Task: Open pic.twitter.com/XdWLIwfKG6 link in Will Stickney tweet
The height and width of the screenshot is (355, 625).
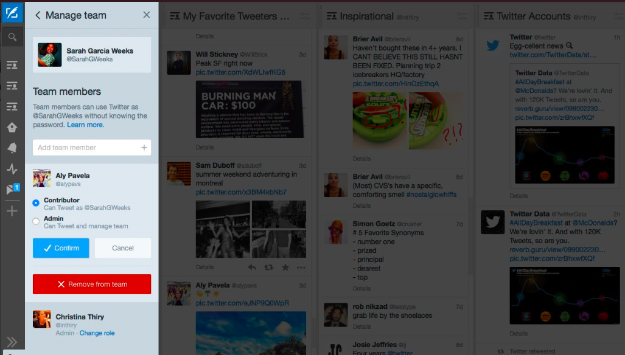Action: pos(240,72)
